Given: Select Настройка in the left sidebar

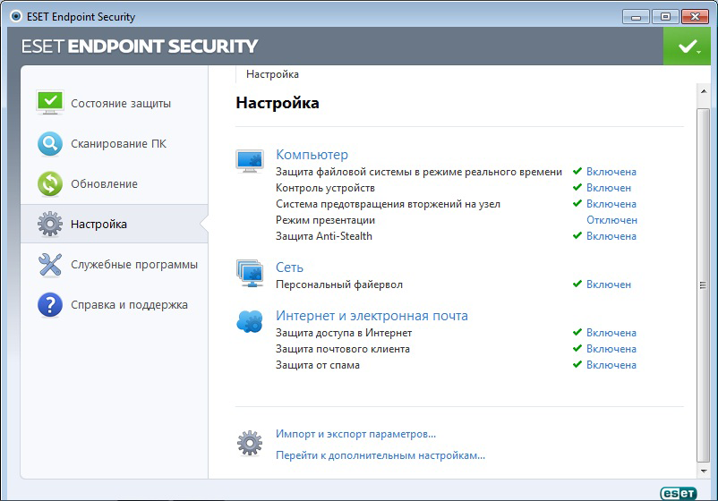Looking at the screenshot, I should [x=98, y=225].
